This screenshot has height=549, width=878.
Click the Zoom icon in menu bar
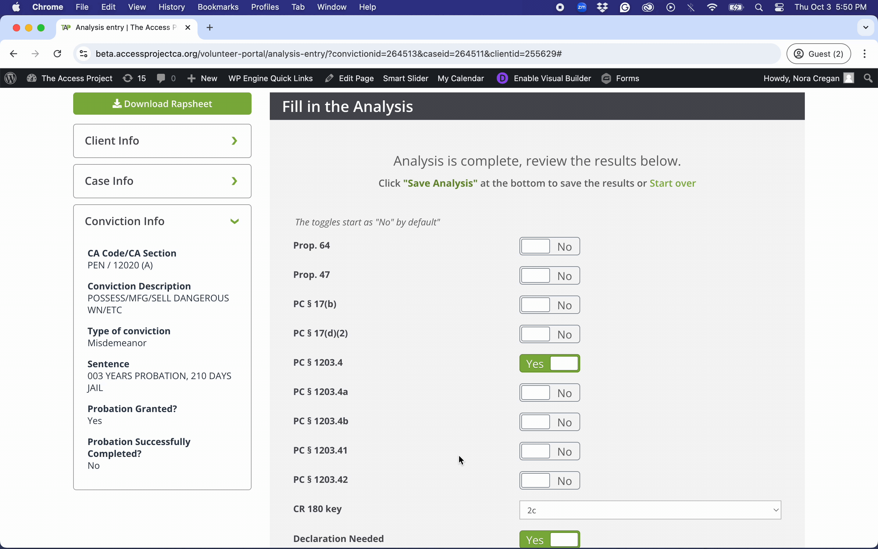coord(582,7)
